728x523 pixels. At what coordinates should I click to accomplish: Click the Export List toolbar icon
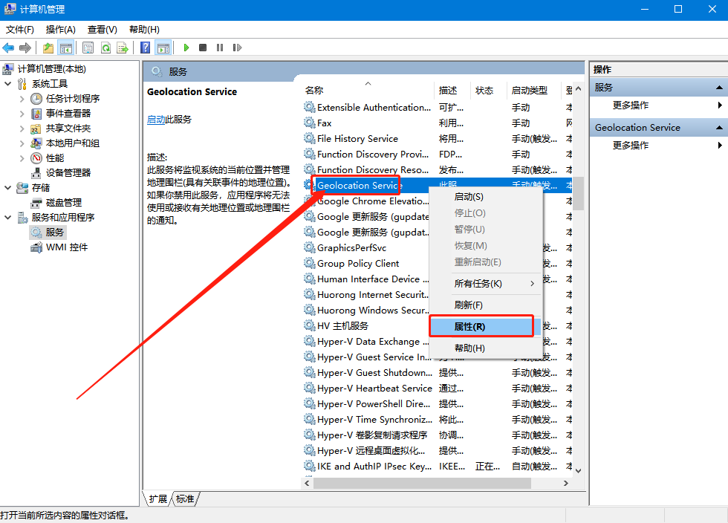pos(123,48)
